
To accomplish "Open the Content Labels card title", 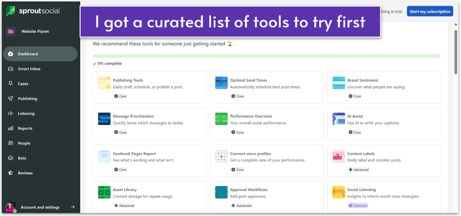I will (361, 154).
